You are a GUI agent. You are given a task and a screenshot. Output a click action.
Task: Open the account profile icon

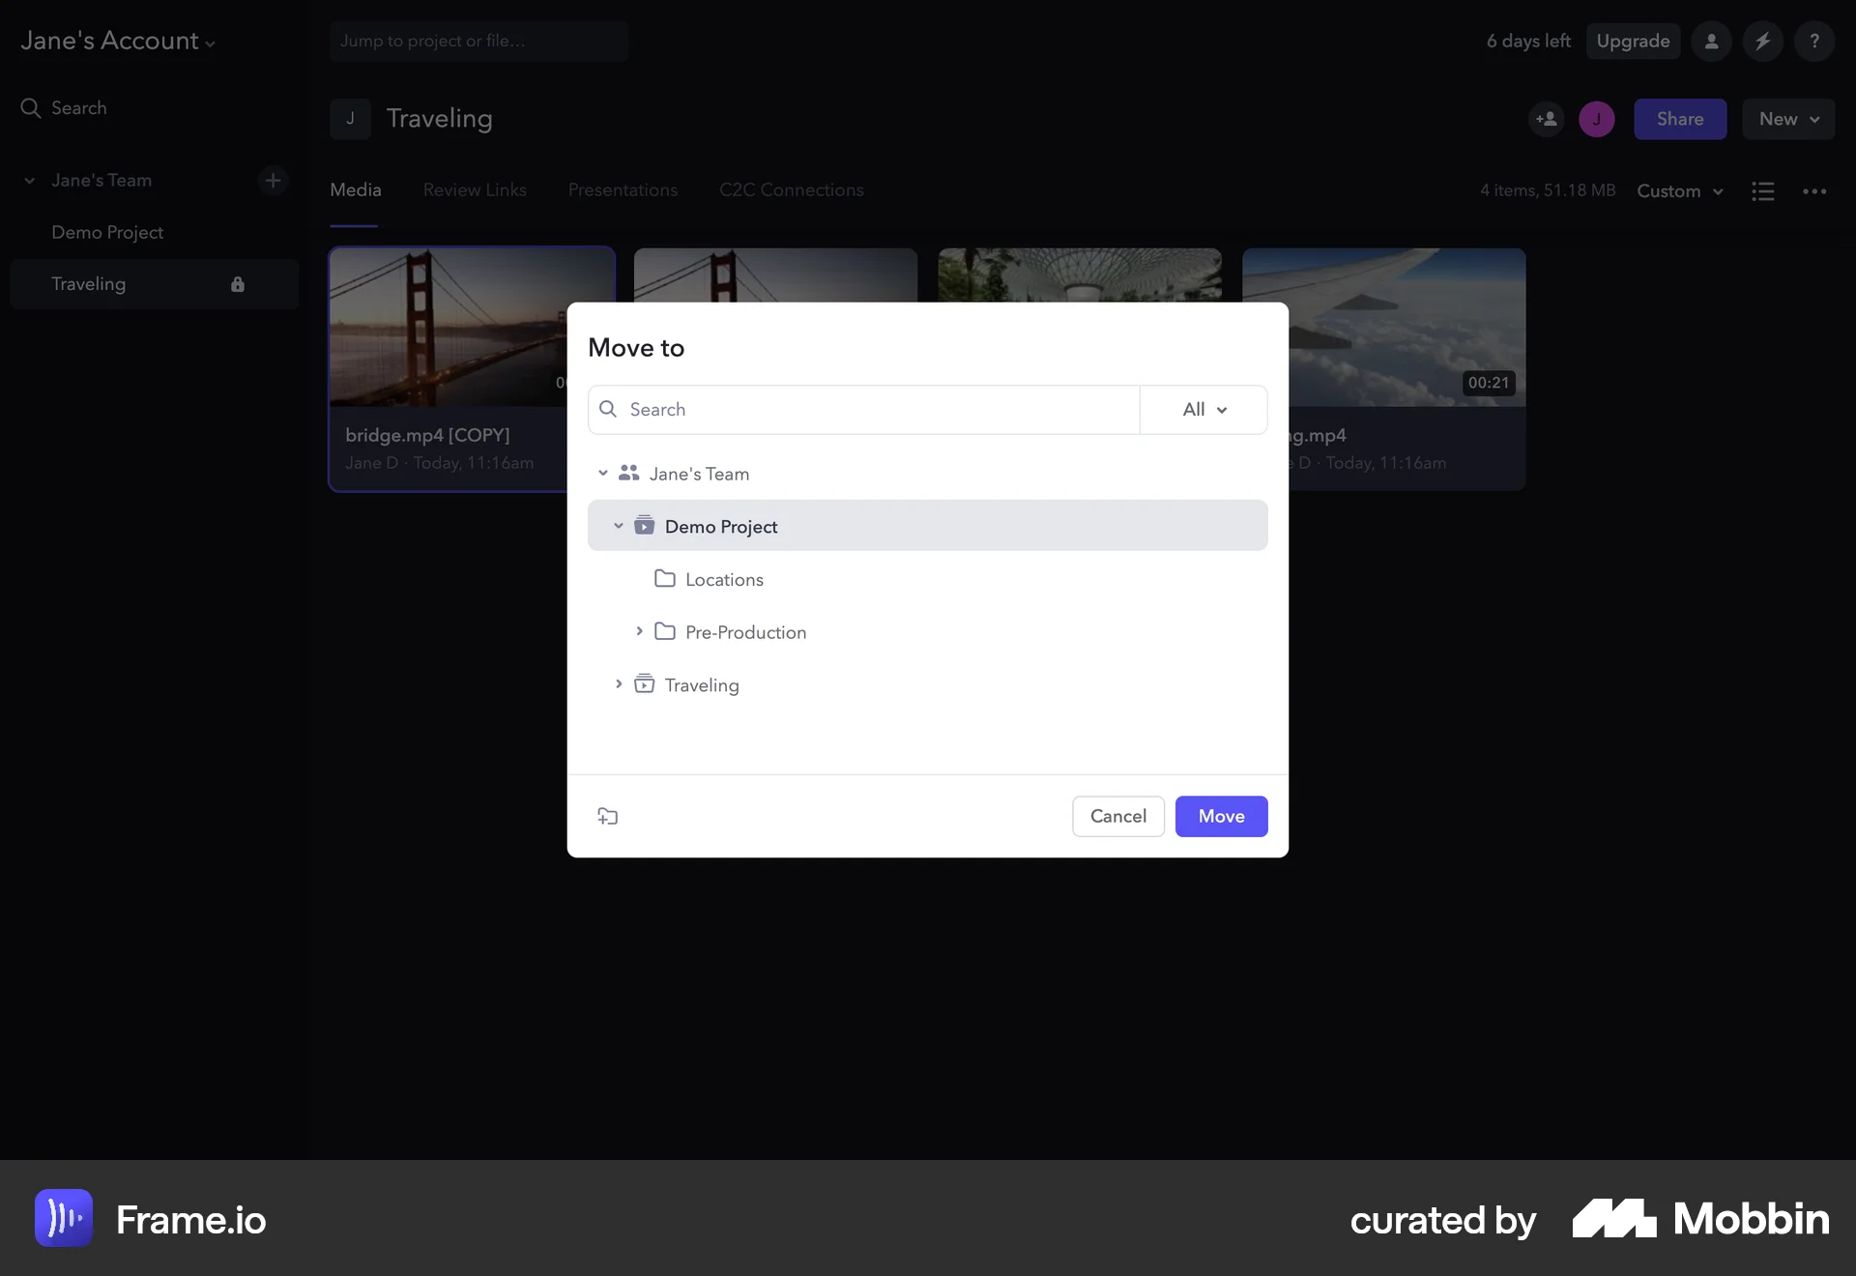[1711, 41]
